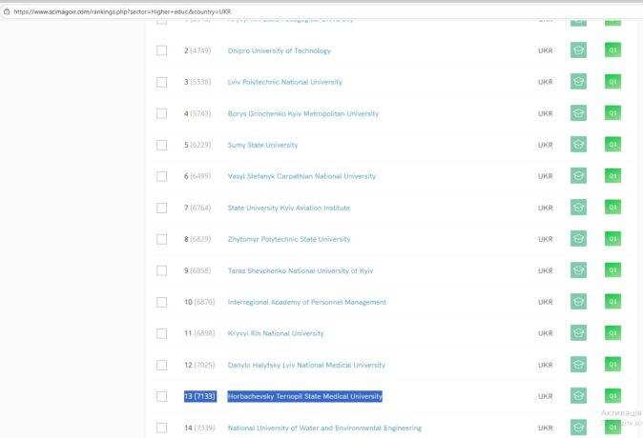
Task: Click Q1 badge for Borys Grinchenko Kyiv Metropolitan University
Action: (x=612, y=113)
